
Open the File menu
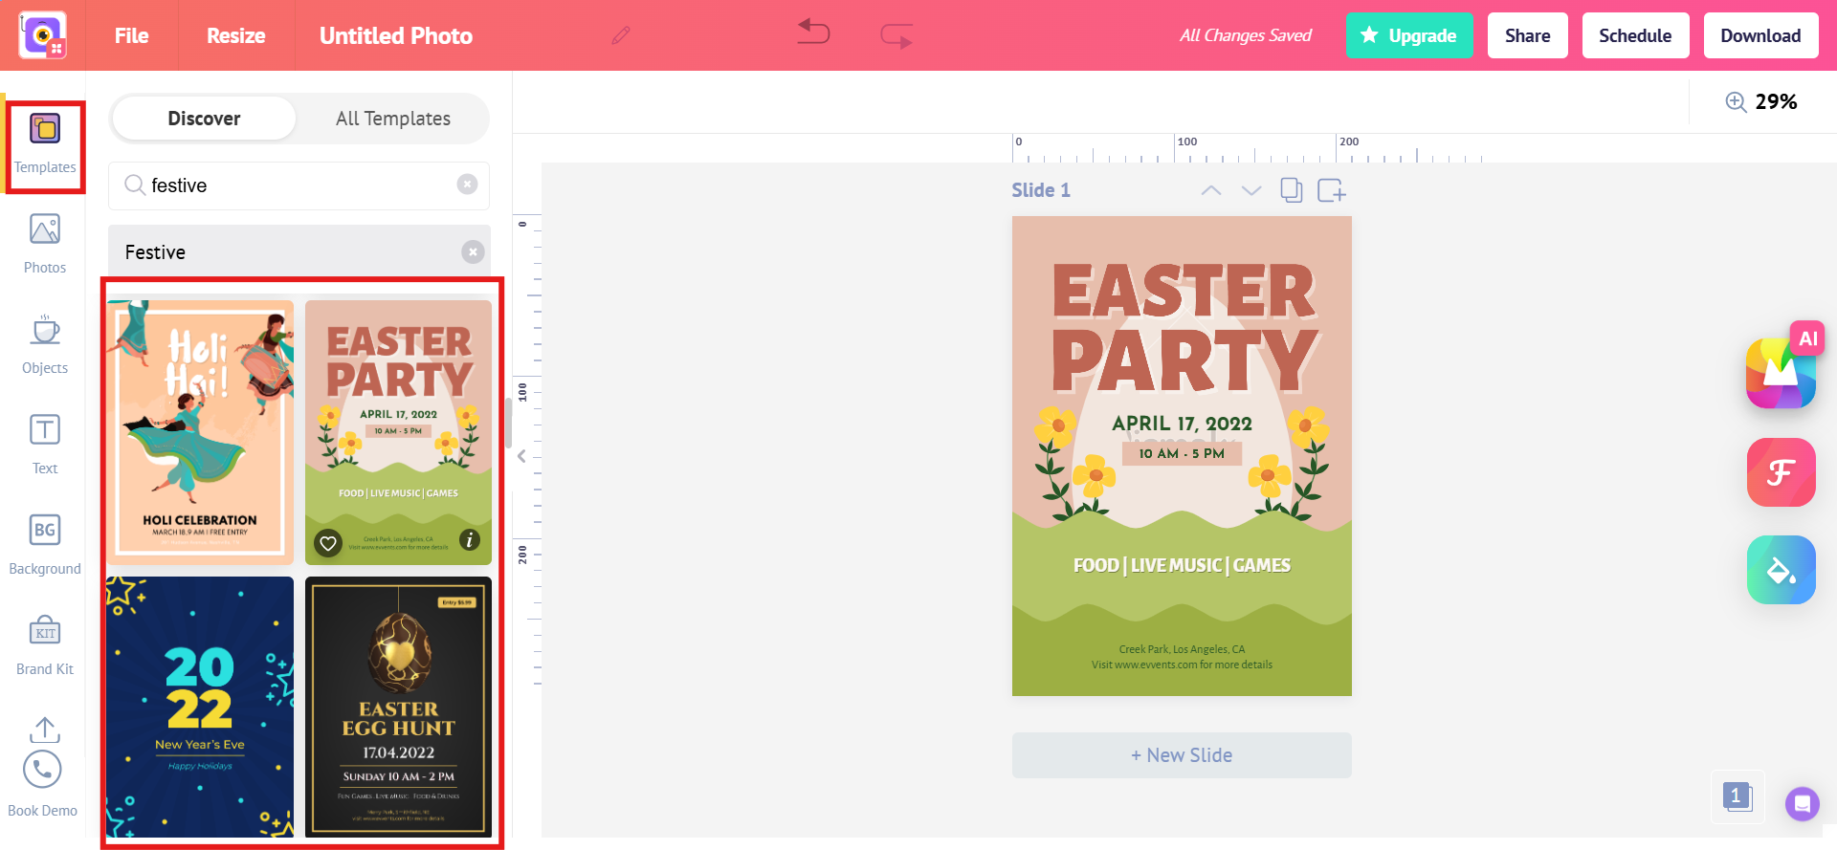[132, 35]
